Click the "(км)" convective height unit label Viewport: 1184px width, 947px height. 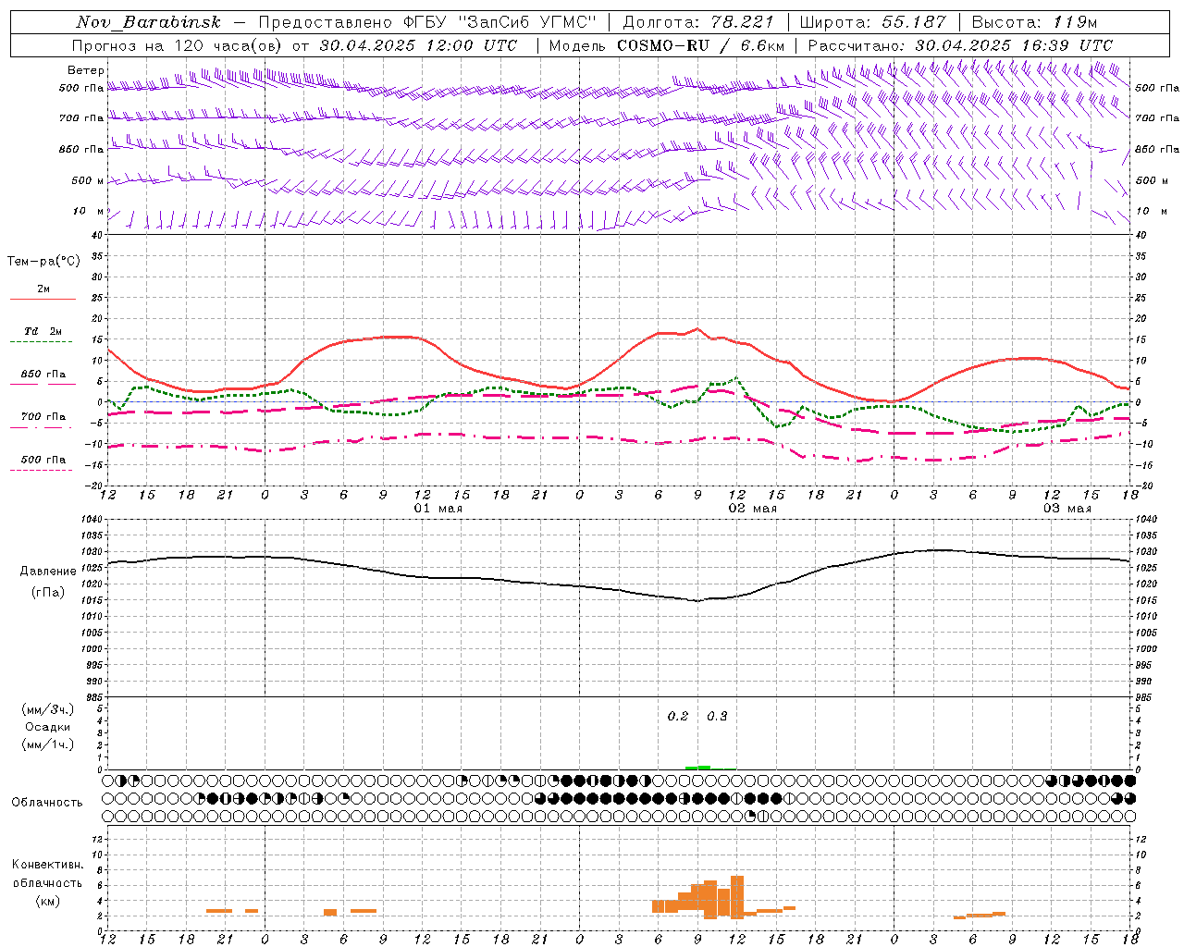tap(48, 901)
